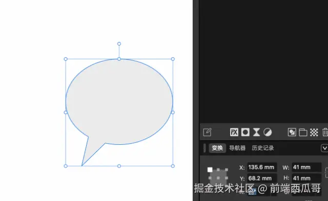Select the top-left anchor point in selector
Screen dimensions: 328x201
point(210,170)
